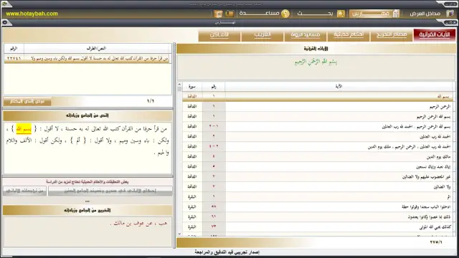Click the هب ، عن عوف بن مالك text
The width and height of the screenshot is (459, 258).
pyautogui.click(x=138, y=224)
